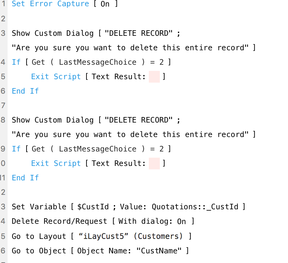Select the If step on line 9
The width and height of the screenshot is (288, 263).
click(91, 149)
